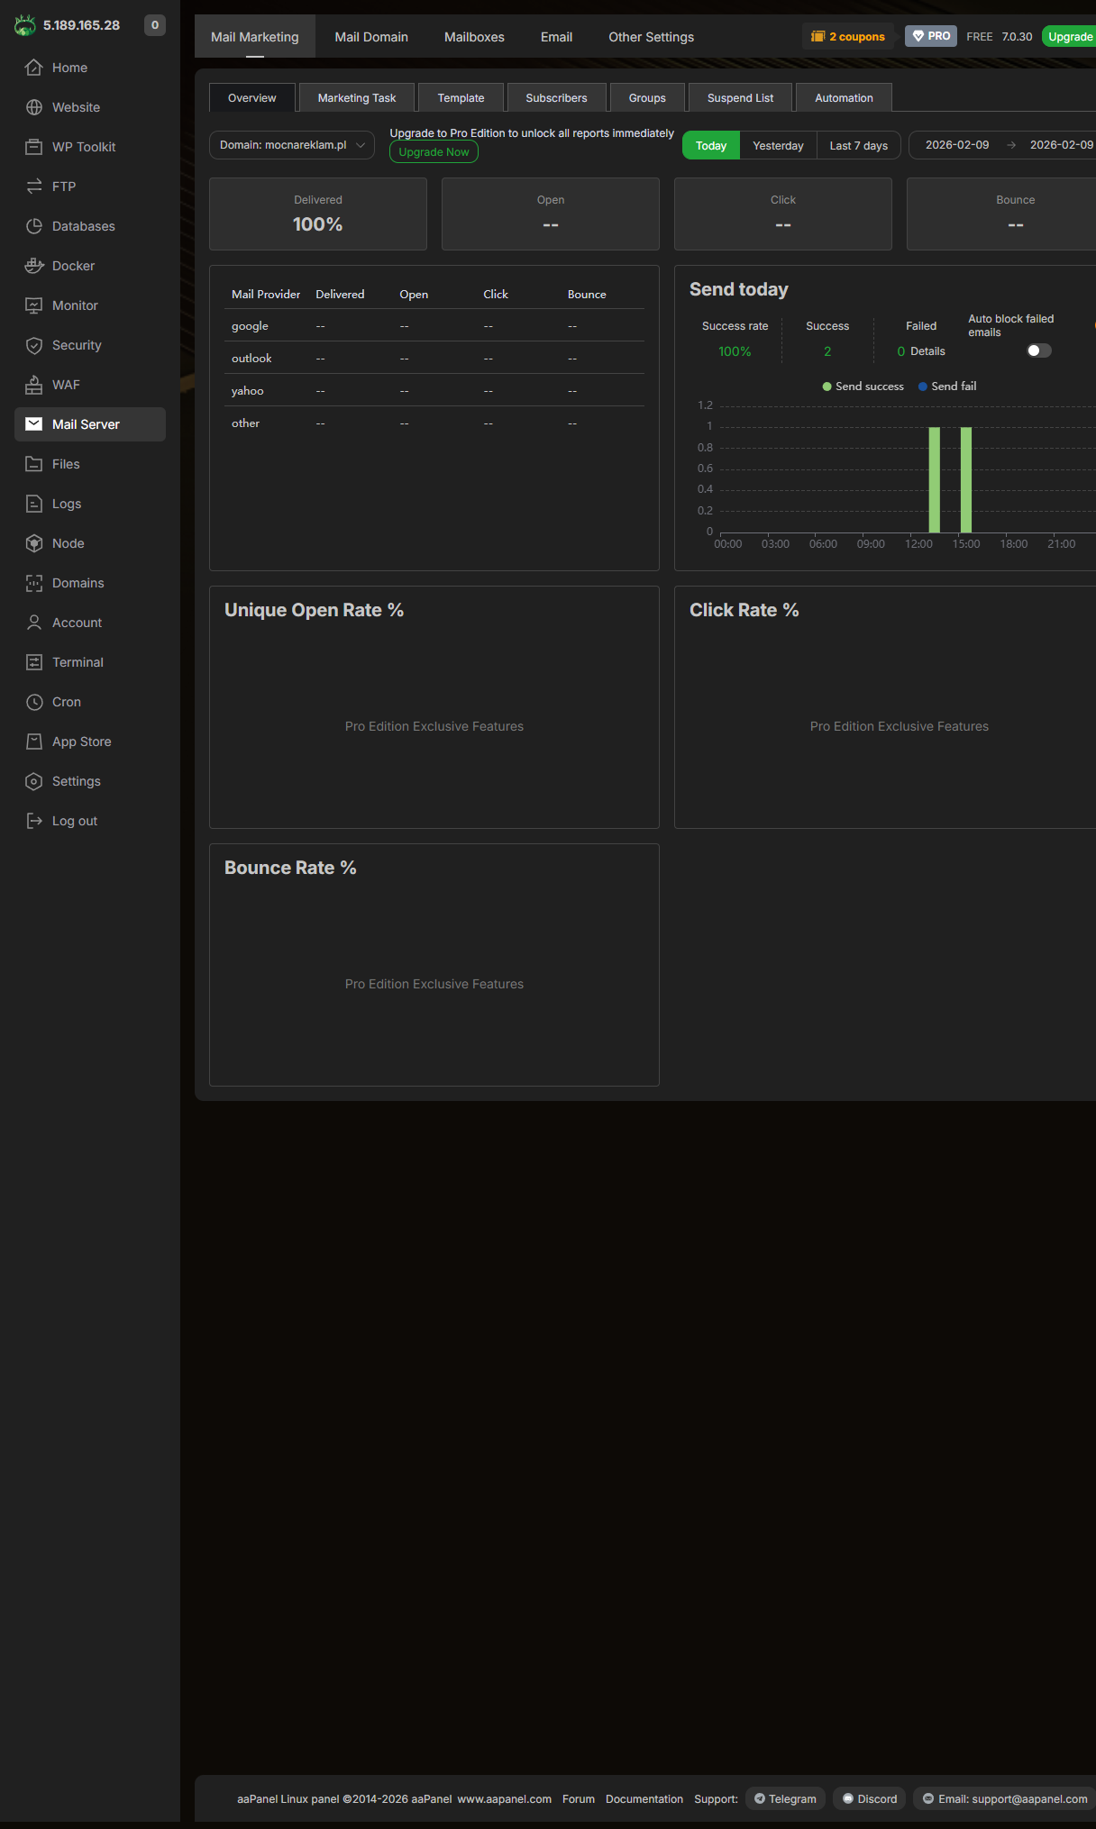
Task: Open Failed emails Details link
Action: (927, 351)
